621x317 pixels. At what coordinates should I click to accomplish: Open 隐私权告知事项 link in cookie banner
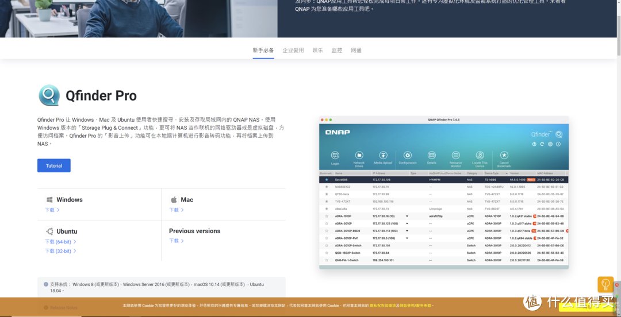[x=382, y=306]
